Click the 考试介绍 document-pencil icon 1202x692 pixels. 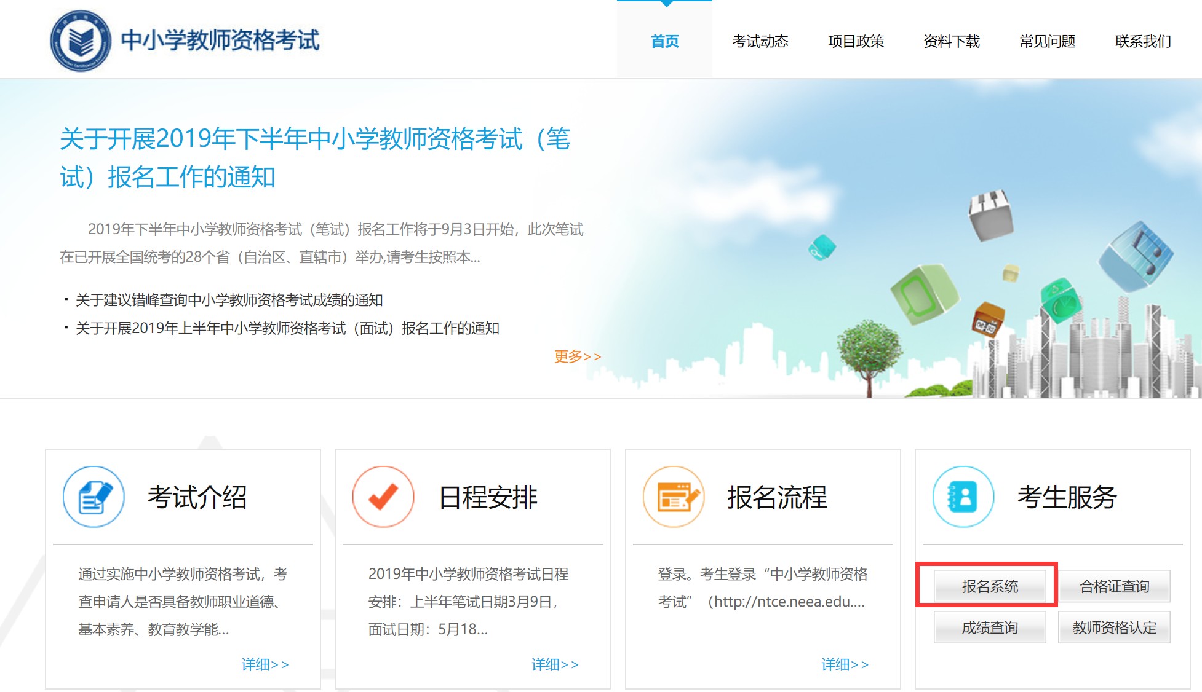pyautogui.click(x=94, y=497)
